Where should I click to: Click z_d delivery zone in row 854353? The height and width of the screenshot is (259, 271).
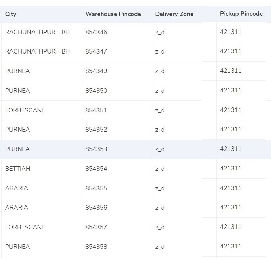tap(160, 149)
